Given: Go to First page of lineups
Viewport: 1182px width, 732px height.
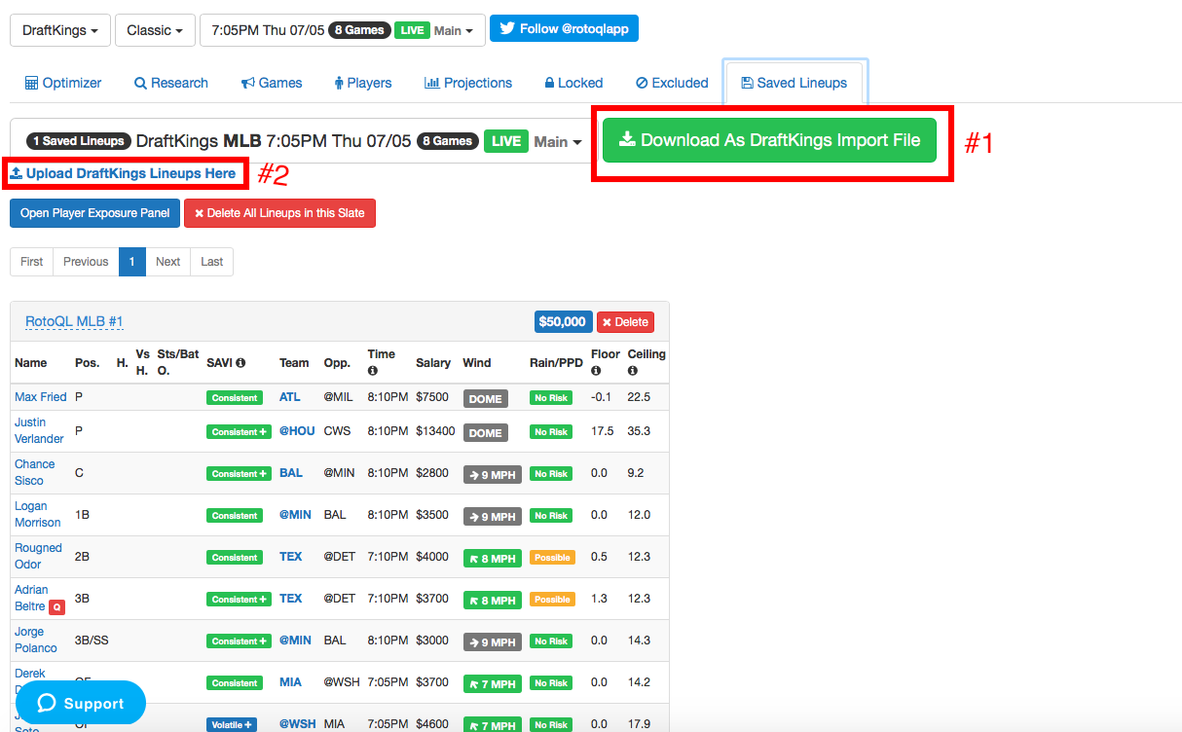Looking at the screenshot, I should click(x=32, y=262).
